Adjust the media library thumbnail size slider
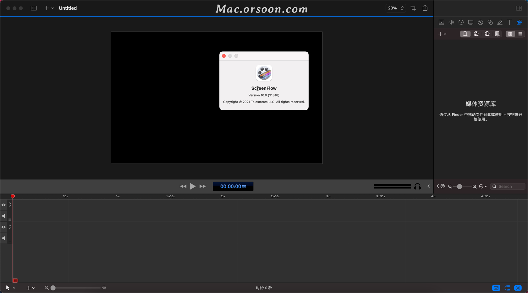The width and height of the screenshot is (528, 293). (x=462, y=187)
